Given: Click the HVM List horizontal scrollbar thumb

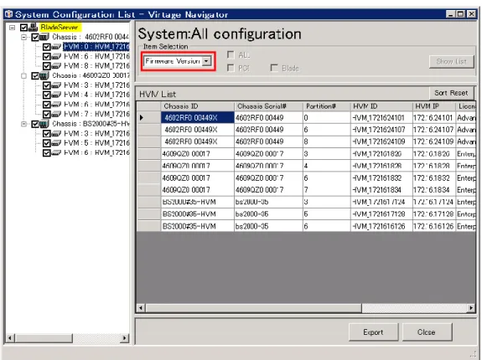Looking at the screenshot, I should click(254, 307).
